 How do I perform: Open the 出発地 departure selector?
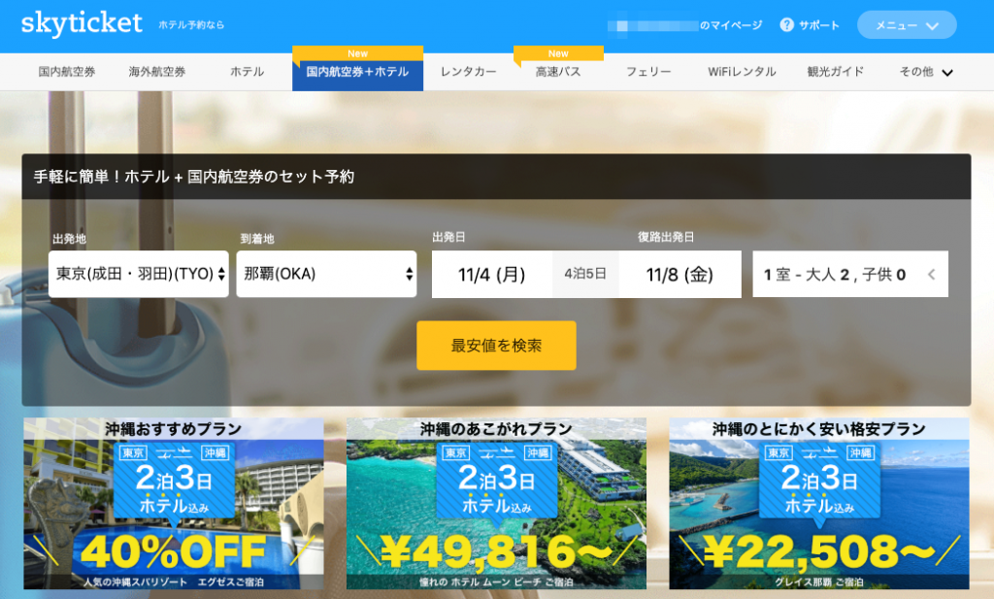click(x=137, y=273)
